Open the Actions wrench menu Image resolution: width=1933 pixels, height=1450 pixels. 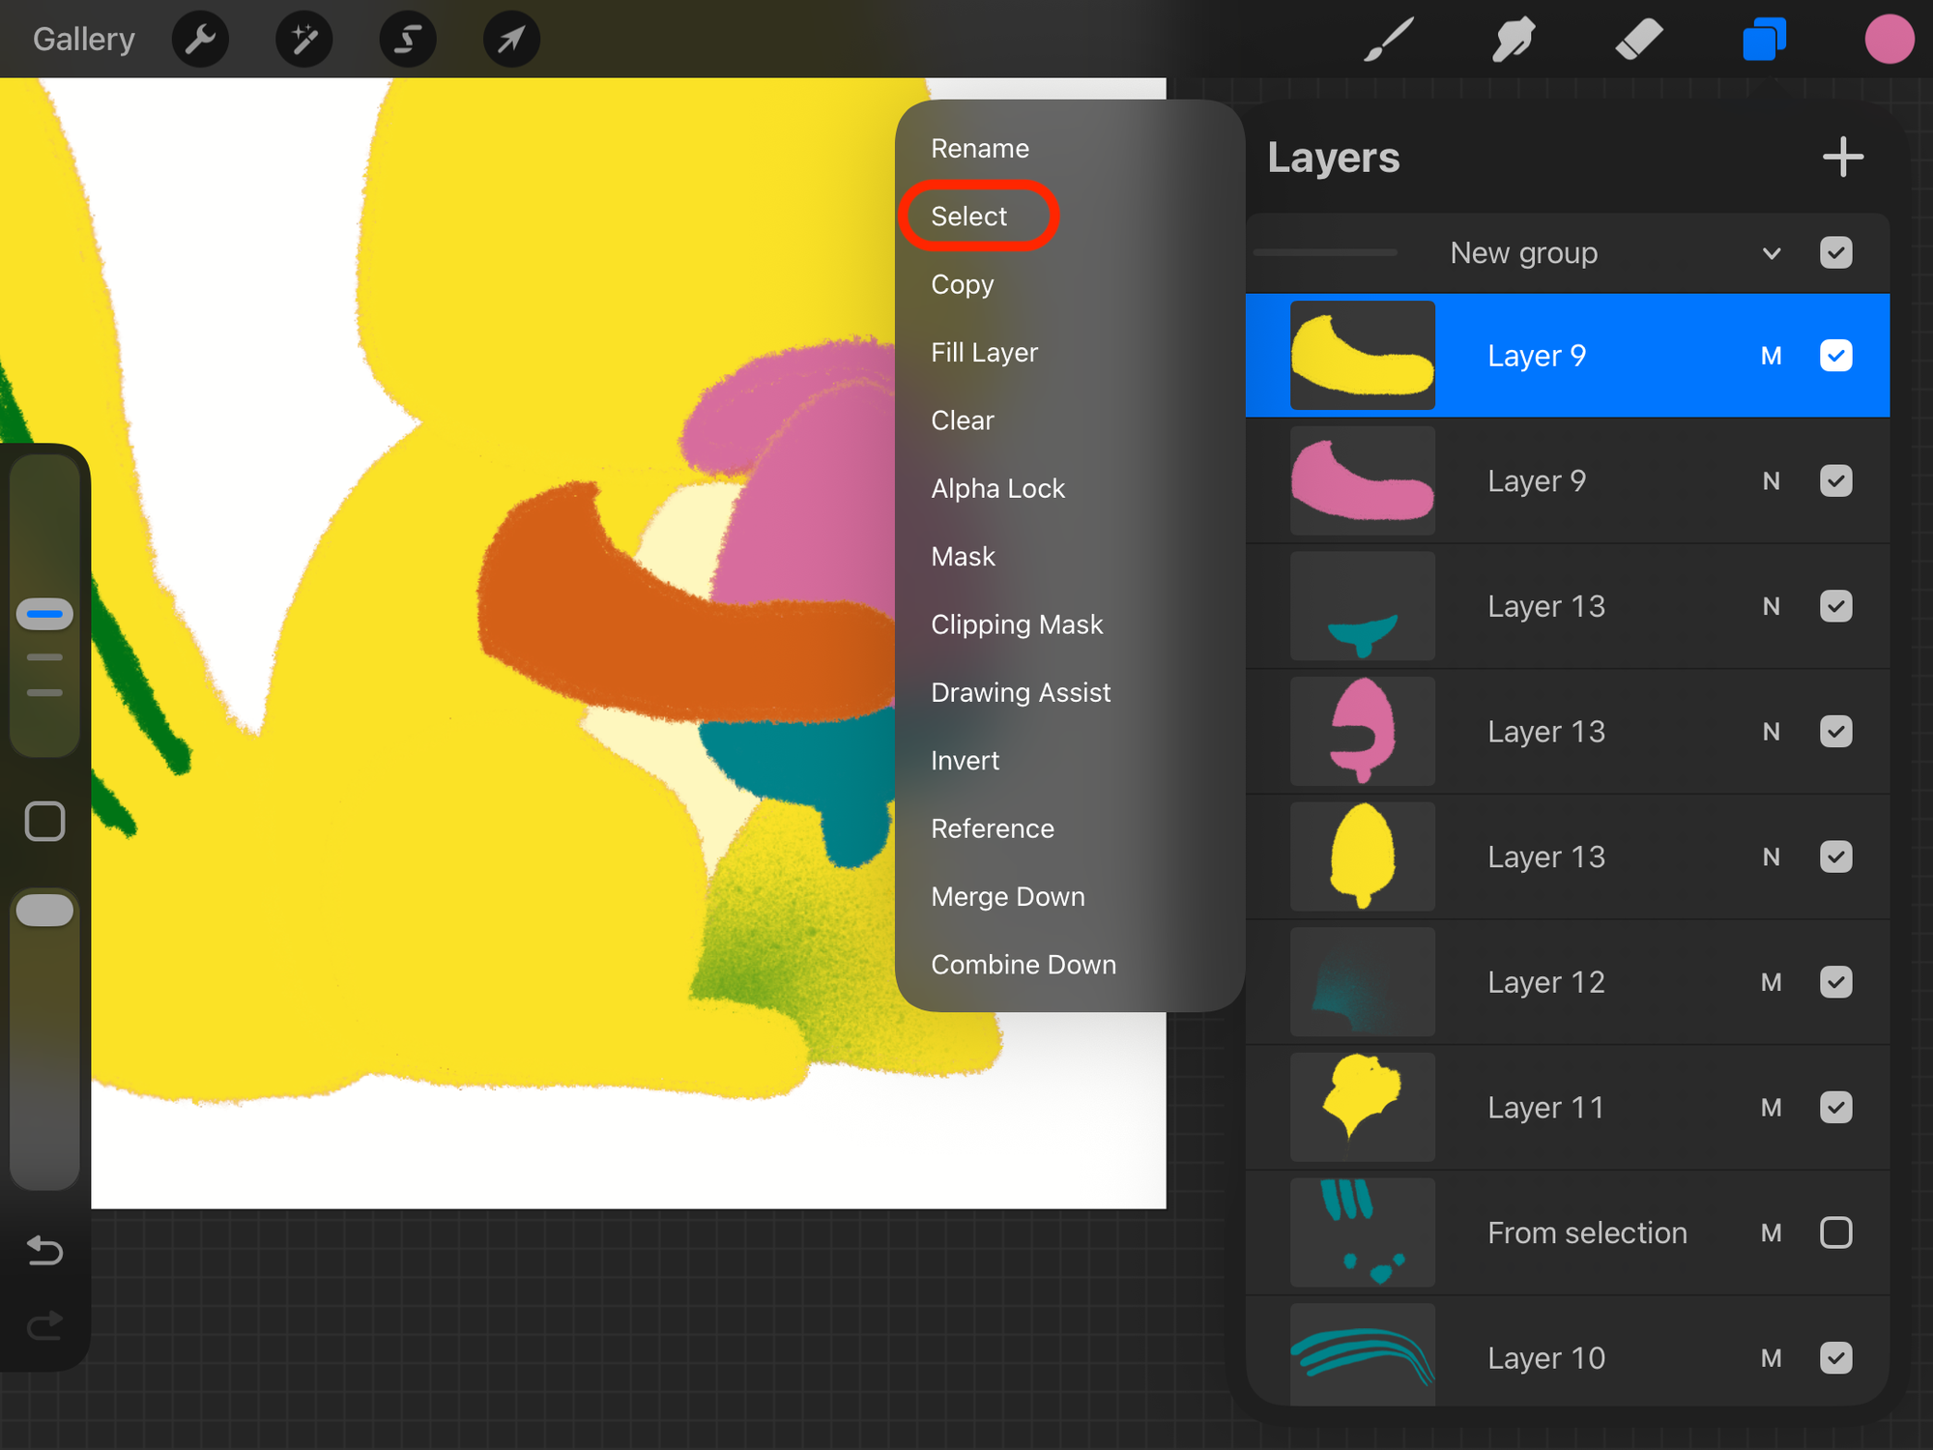(200, 40)
